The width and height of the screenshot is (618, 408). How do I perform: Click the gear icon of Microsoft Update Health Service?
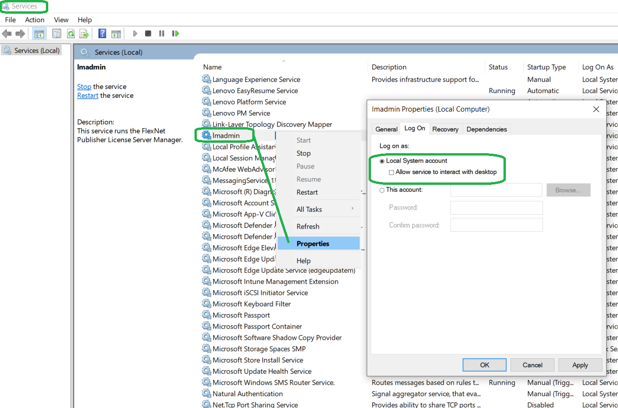(207, 371)
